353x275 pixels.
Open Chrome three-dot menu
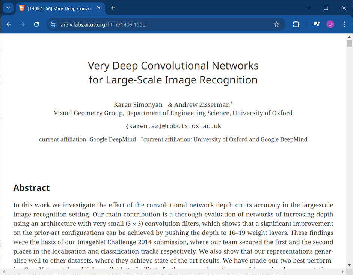pos(344,24)
